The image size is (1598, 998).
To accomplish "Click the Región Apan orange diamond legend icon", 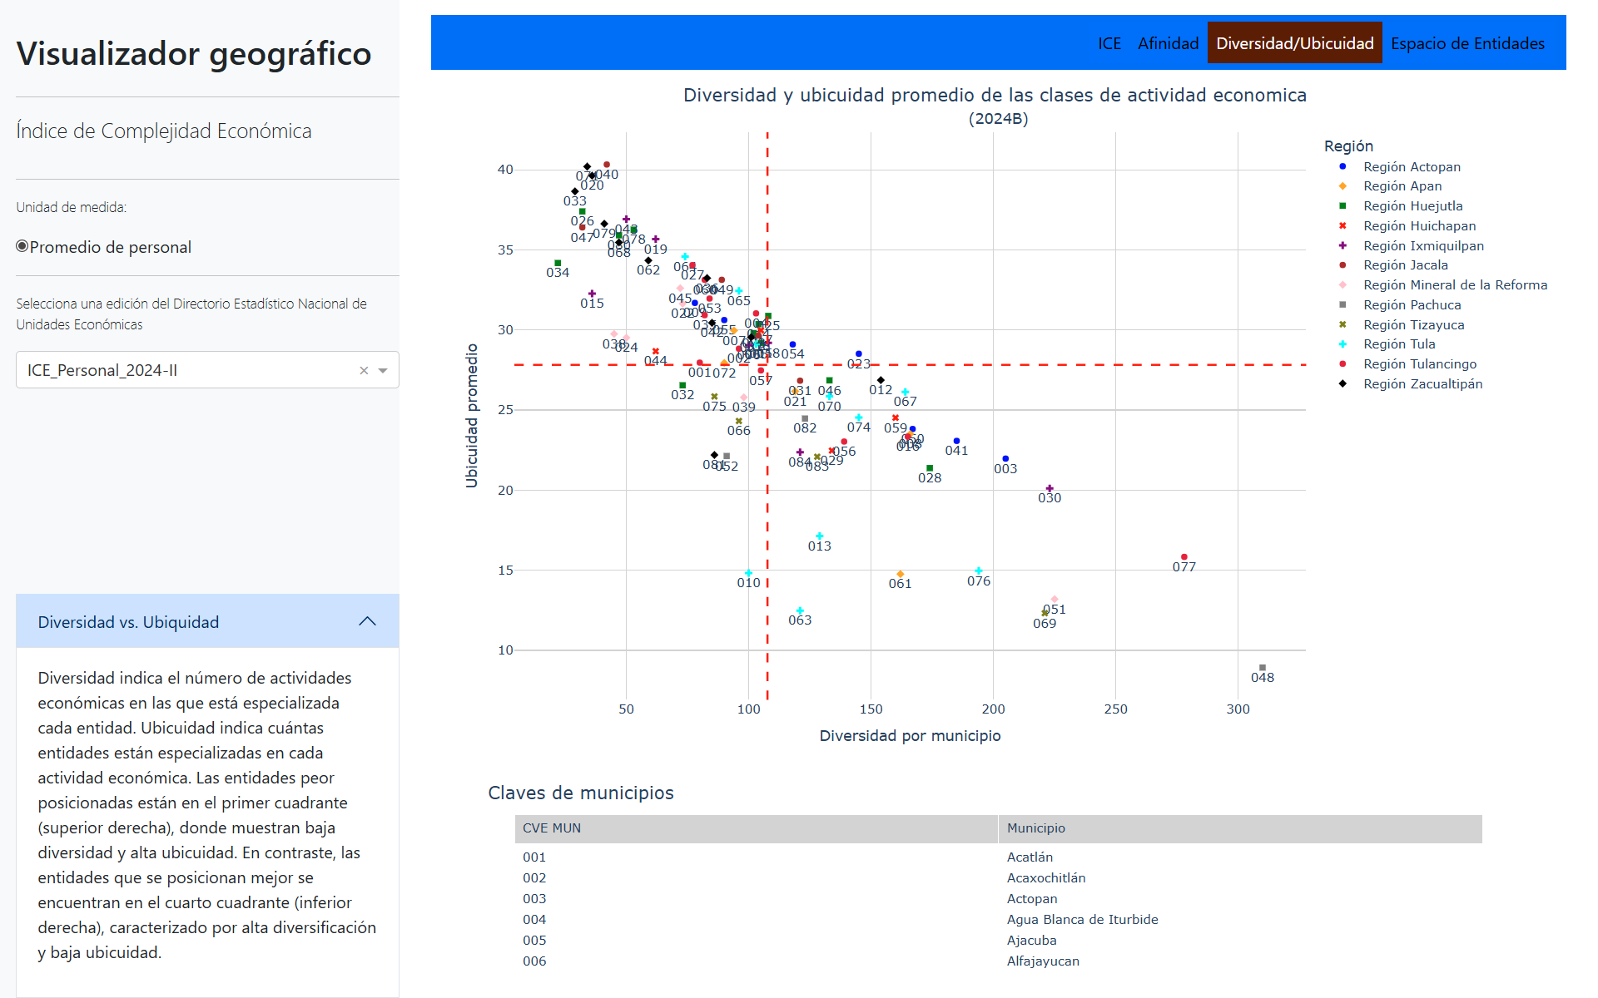I will coord(1342,186).
